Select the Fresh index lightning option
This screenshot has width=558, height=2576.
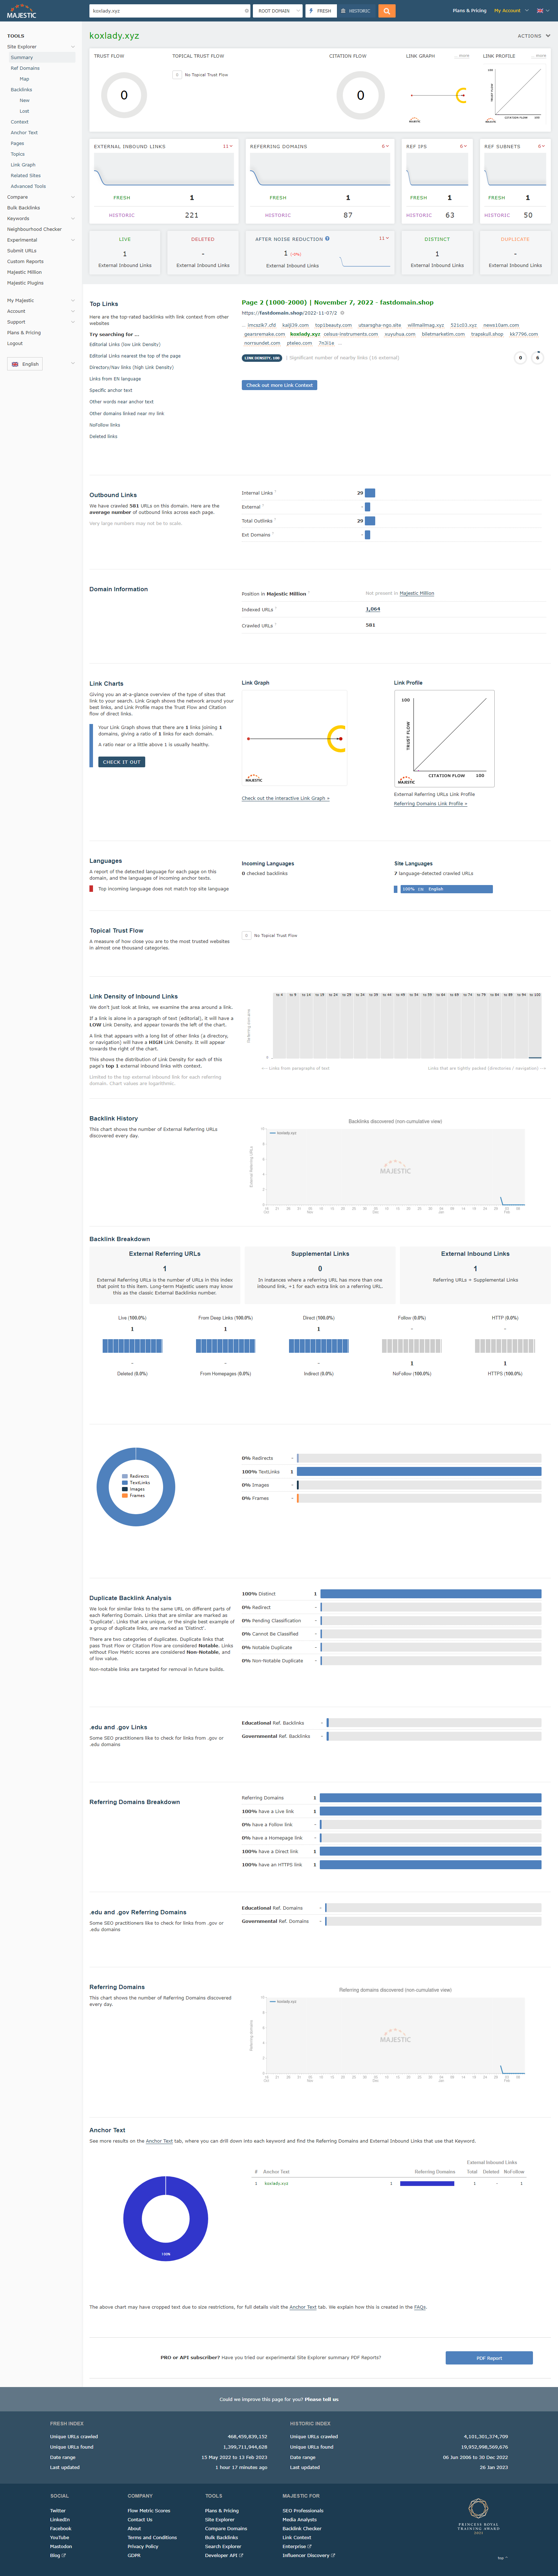[x=320, y=11]
